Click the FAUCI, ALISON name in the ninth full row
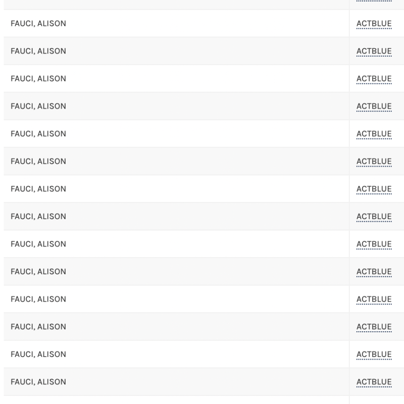The width and height of the screenshot is (404, 404). 38,244
